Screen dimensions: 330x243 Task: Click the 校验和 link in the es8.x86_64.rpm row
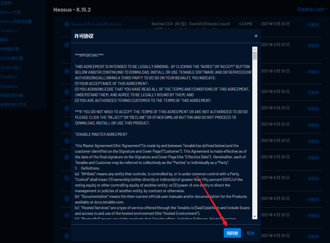313,25
